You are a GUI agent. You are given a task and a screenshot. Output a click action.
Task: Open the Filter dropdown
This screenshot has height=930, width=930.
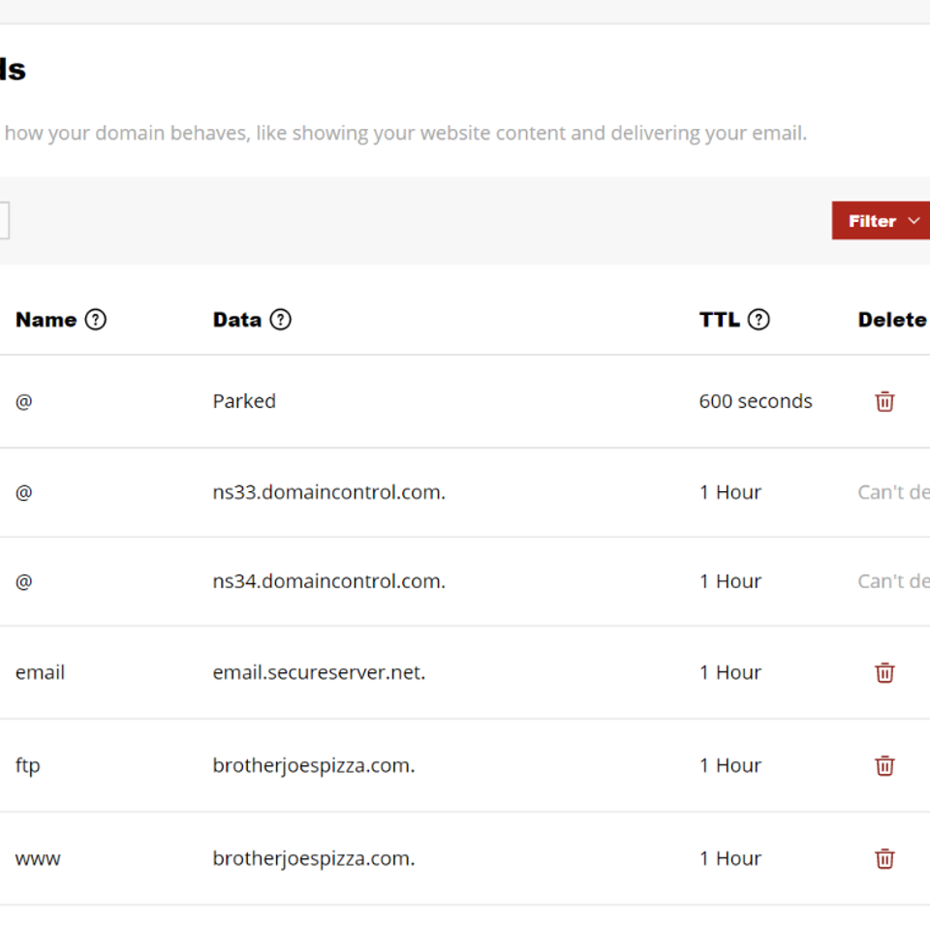pos(881,221)
